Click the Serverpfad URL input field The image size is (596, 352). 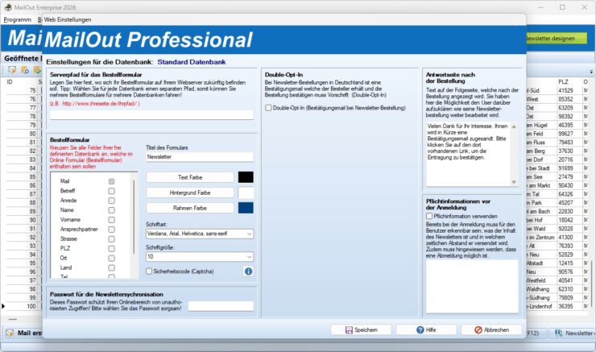click(151, 115)
